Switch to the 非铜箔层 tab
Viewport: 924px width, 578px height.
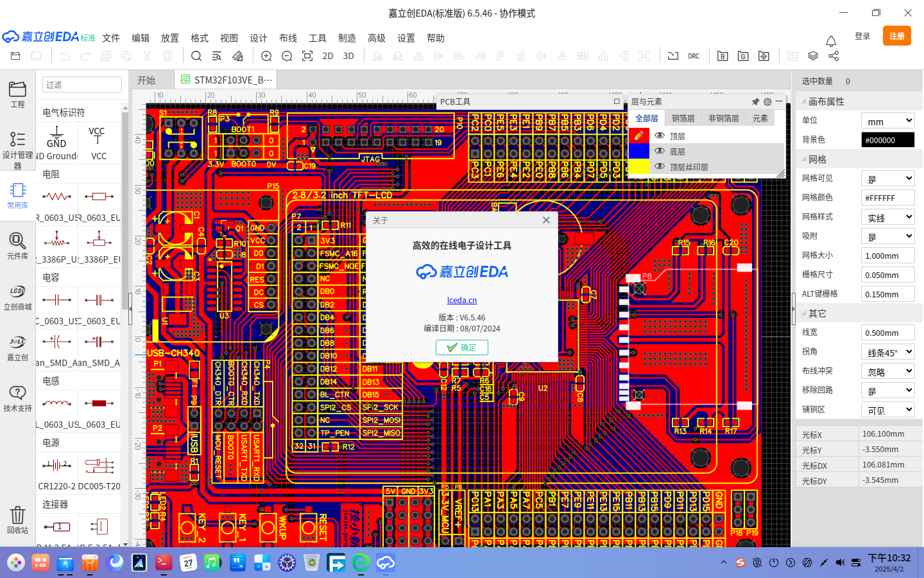click(724, 118)
